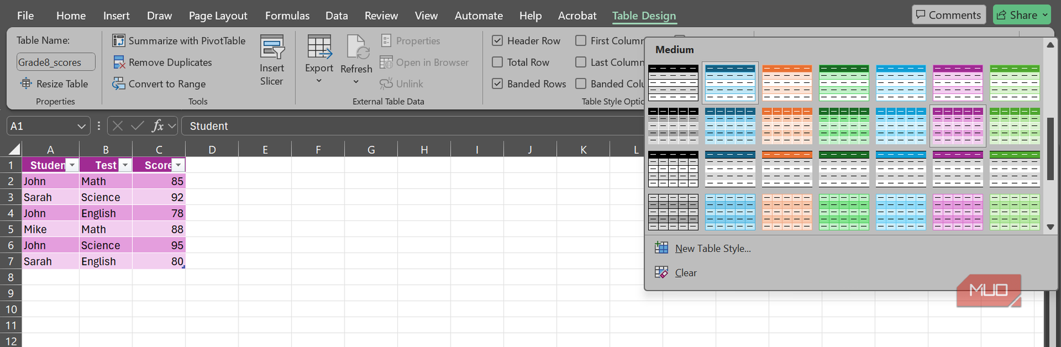Open the Export table options

click(319, 60)
